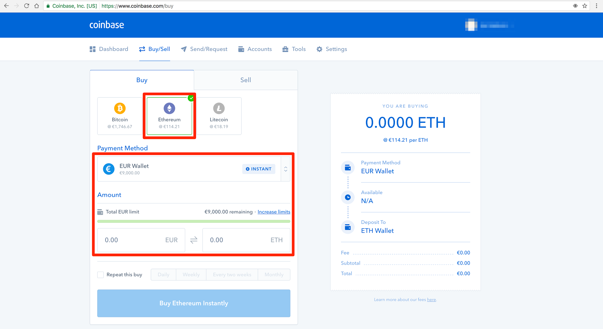Select the Litecoin currency card

(x=219, y=116)
